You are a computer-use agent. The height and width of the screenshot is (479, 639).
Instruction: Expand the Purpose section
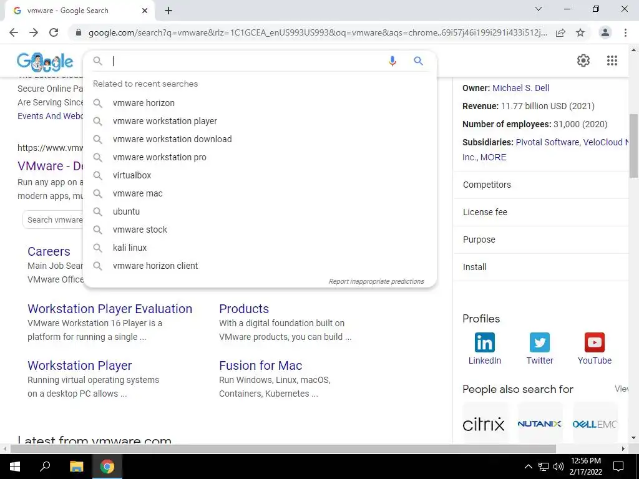[541, 239]
